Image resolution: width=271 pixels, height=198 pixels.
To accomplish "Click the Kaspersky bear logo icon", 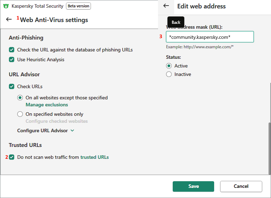I will 6,6.
